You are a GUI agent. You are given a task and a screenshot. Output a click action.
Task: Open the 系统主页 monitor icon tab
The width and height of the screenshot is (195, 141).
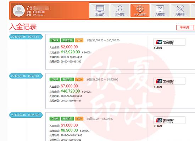[x=100, y=11]
